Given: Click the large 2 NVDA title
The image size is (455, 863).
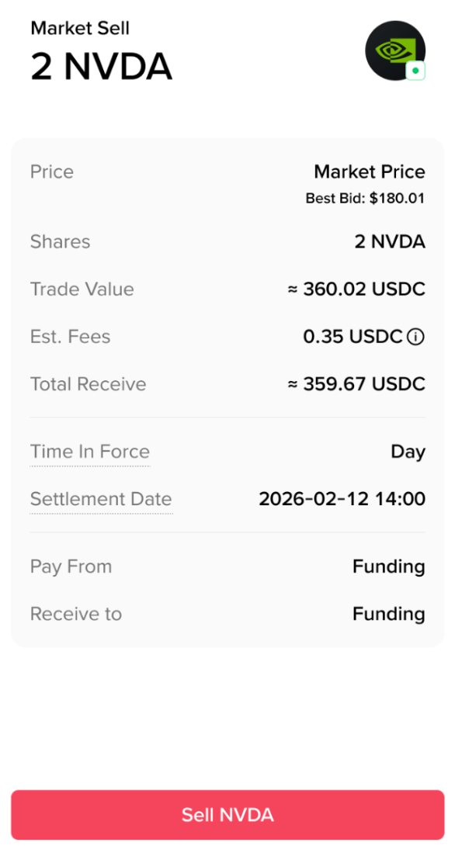Looking at the screenshot, I should pyautogui.click(x=102, y=68).
